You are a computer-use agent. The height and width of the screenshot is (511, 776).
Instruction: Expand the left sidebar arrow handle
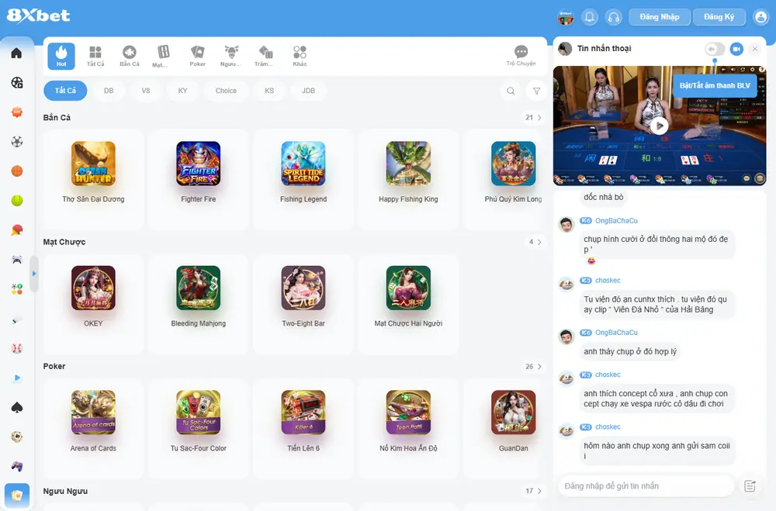33,273
